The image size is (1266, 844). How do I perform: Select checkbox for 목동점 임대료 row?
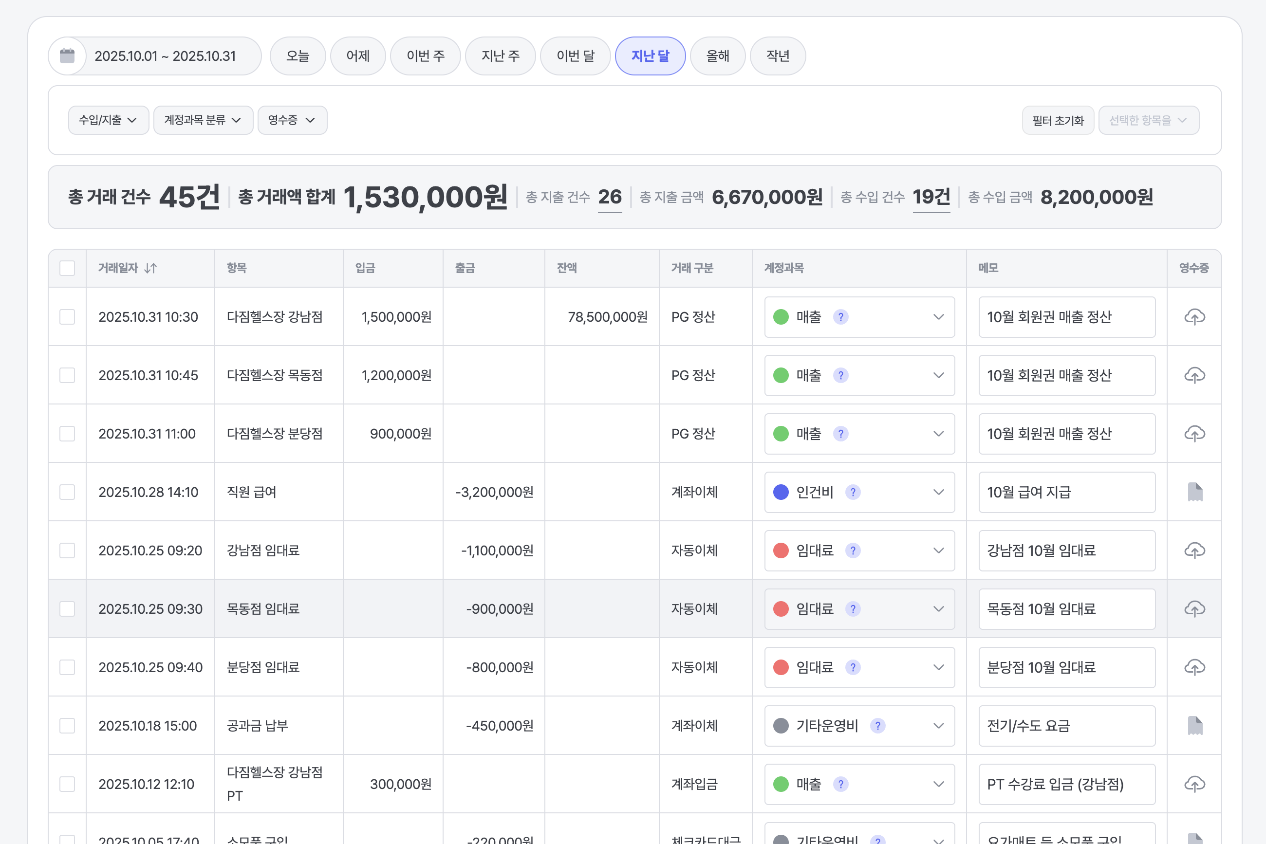[67, 609]
